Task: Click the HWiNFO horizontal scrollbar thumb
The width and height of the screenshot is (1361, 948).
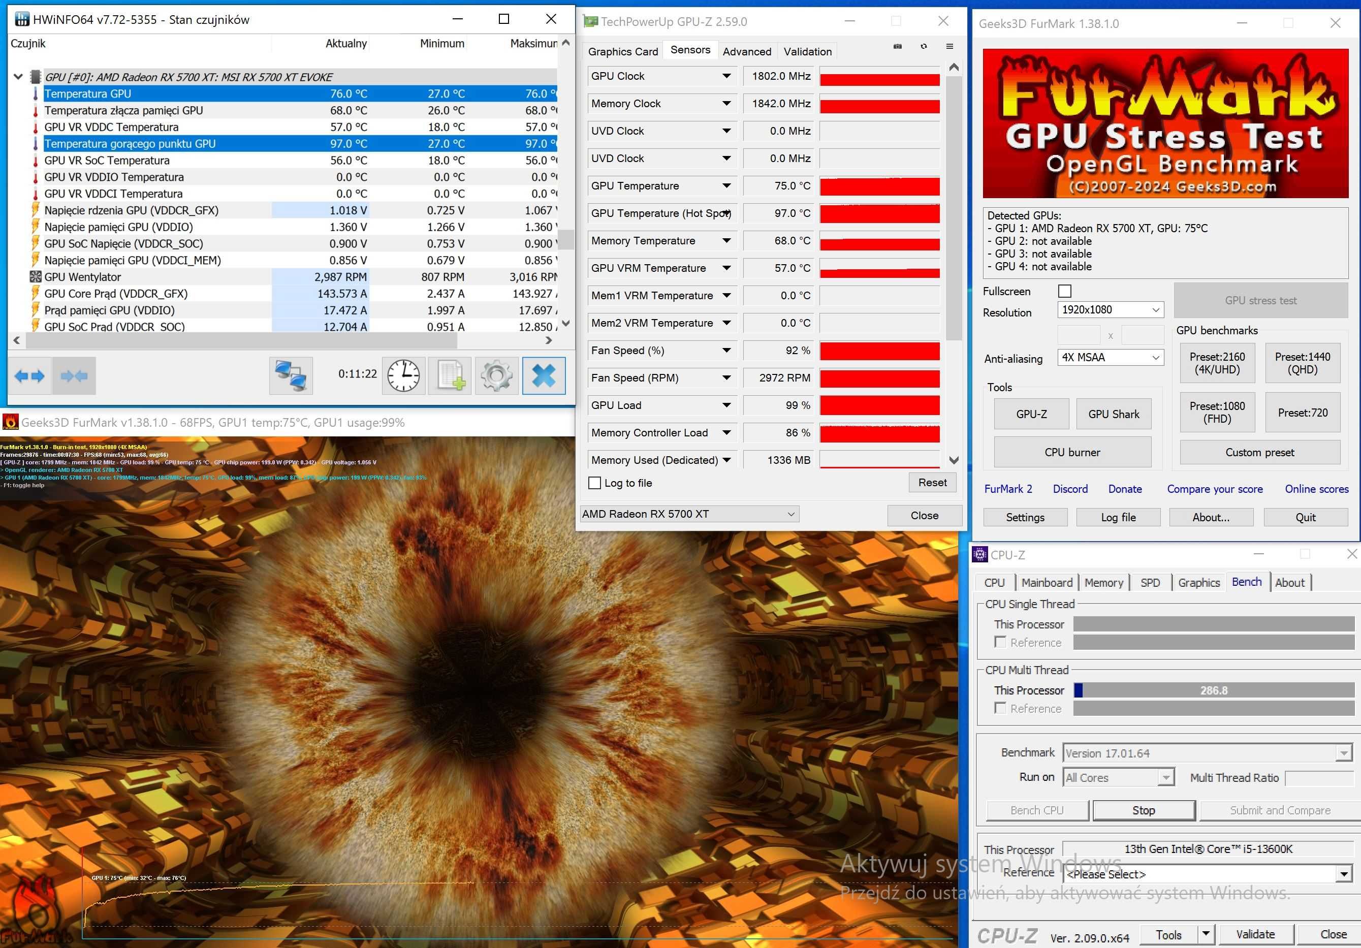Action: click(x=241, y=340)
